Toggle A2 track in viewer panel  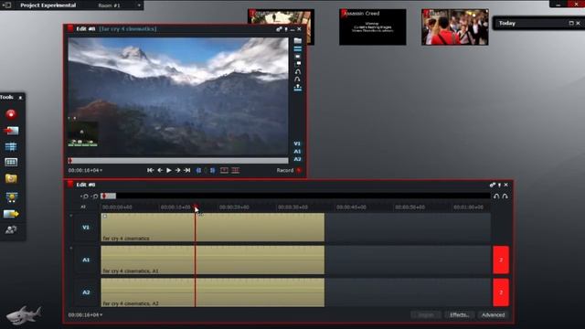coord(297,159)
